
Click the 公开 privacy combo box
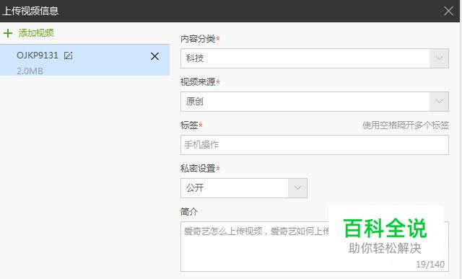tap(244, 187)
